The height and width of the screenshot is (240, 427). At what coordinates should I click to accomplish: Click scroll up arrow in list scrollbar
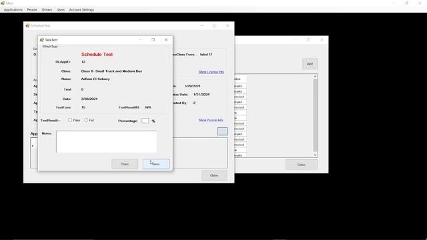tap(315, 77)
